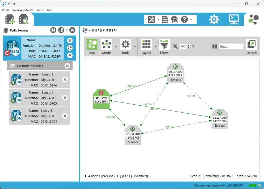This screenshot has height=189, width=264.
Task: Remove all radio modules from list
Action: 72,30
